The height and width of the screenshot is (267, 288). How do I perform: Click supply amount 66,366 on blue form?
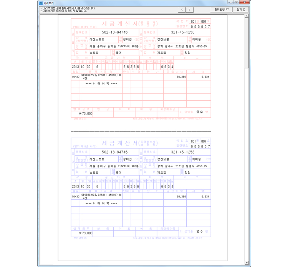(181, 197)
